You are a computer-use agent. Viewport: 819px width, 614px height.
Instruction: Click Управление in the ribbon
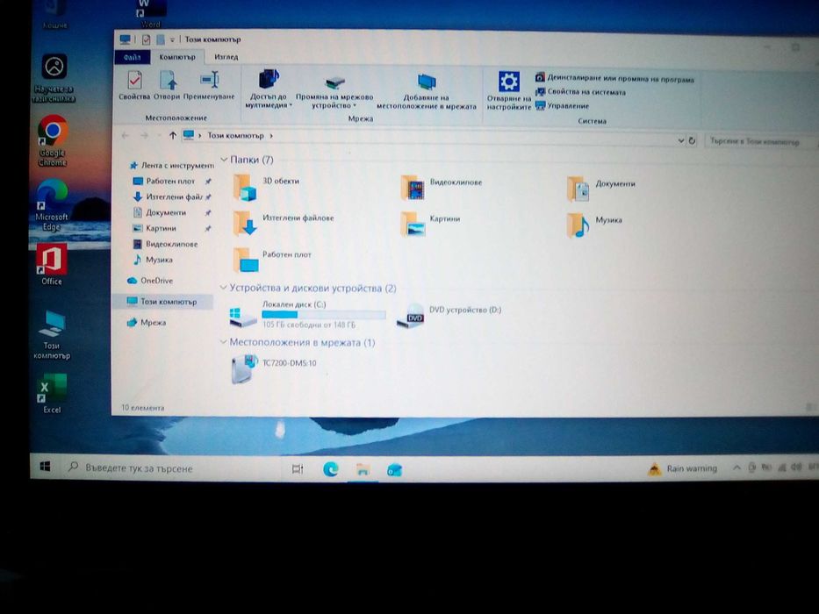click(x=562, y=105)
